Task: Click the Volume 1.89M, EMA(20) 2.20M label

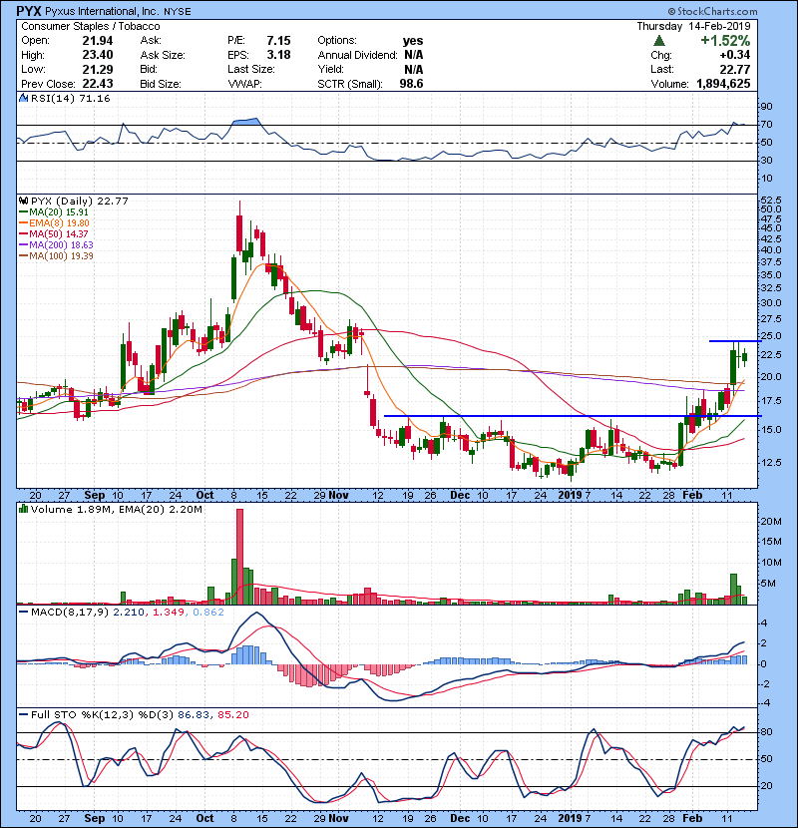Action: [x=116, y=510]
